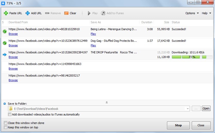The image size is (215, 133).
Task: Click the app download icon in title bar
Action: [x=3, y=3]
